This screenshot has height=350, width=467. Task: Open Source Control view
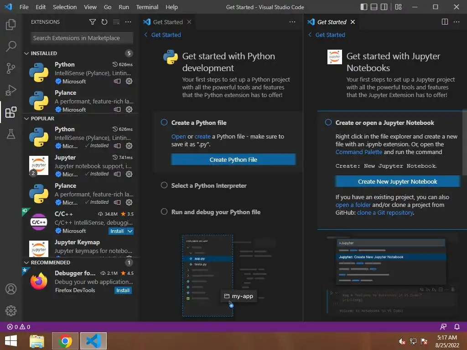click(x=11, y=68)
